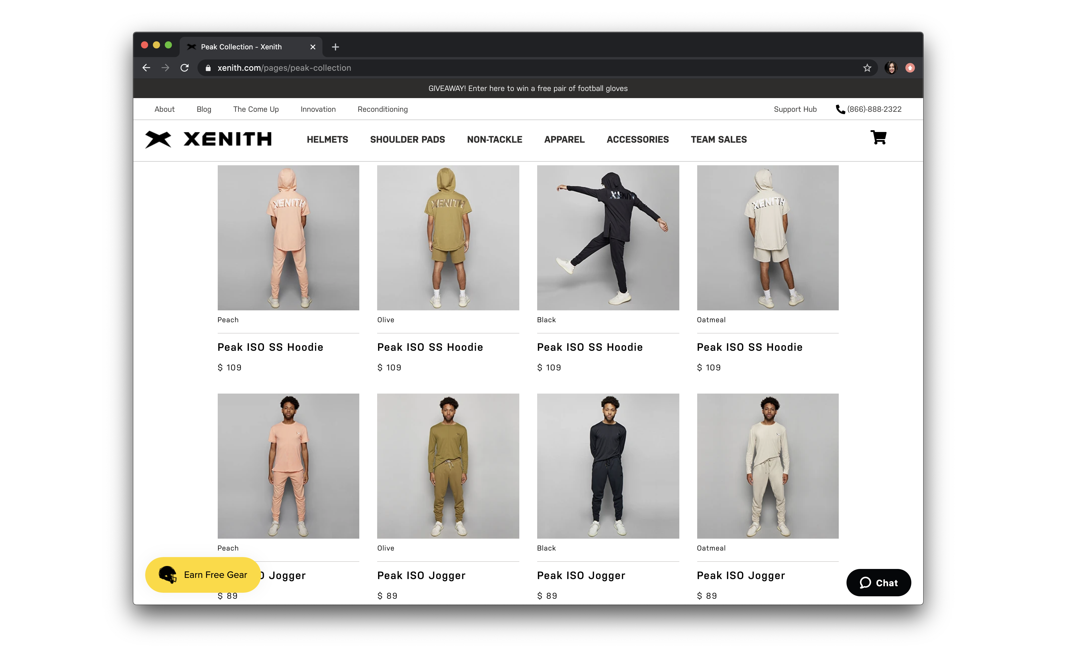Image resolution: width=1066 pixels, height=651 pixels.
Task: Click the speech bubble icon in Chat button
Action: point(865,583)
